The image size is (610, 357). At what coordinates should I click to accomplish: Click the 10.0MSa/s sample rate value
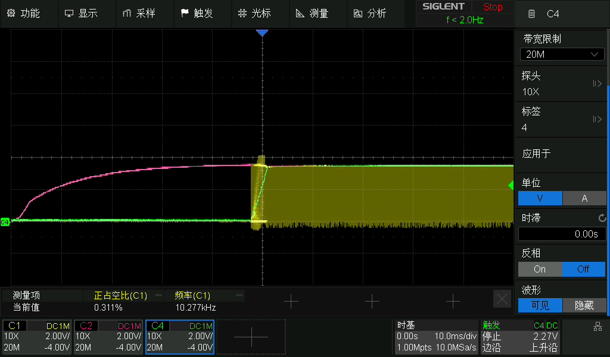tap(455, 347)
